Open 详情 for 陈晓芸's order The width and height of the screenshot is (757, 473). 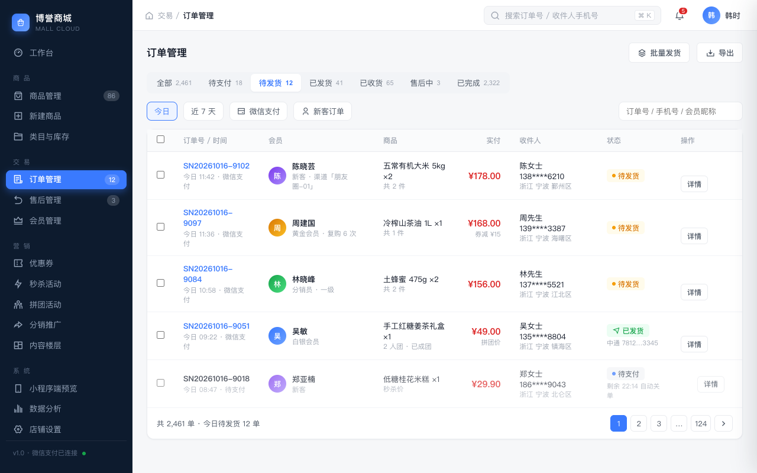click(694, 184)
